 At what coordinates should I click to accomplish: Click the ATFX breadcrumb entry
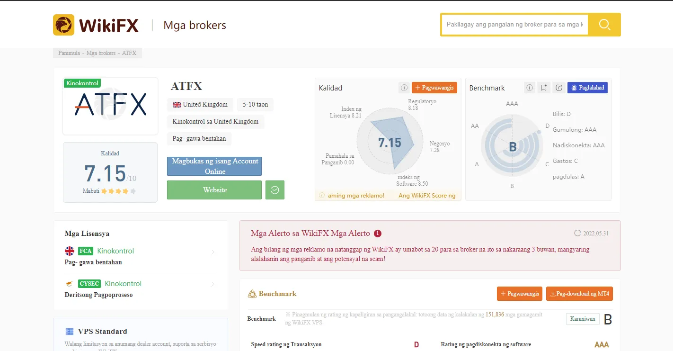tap(129, 53)
